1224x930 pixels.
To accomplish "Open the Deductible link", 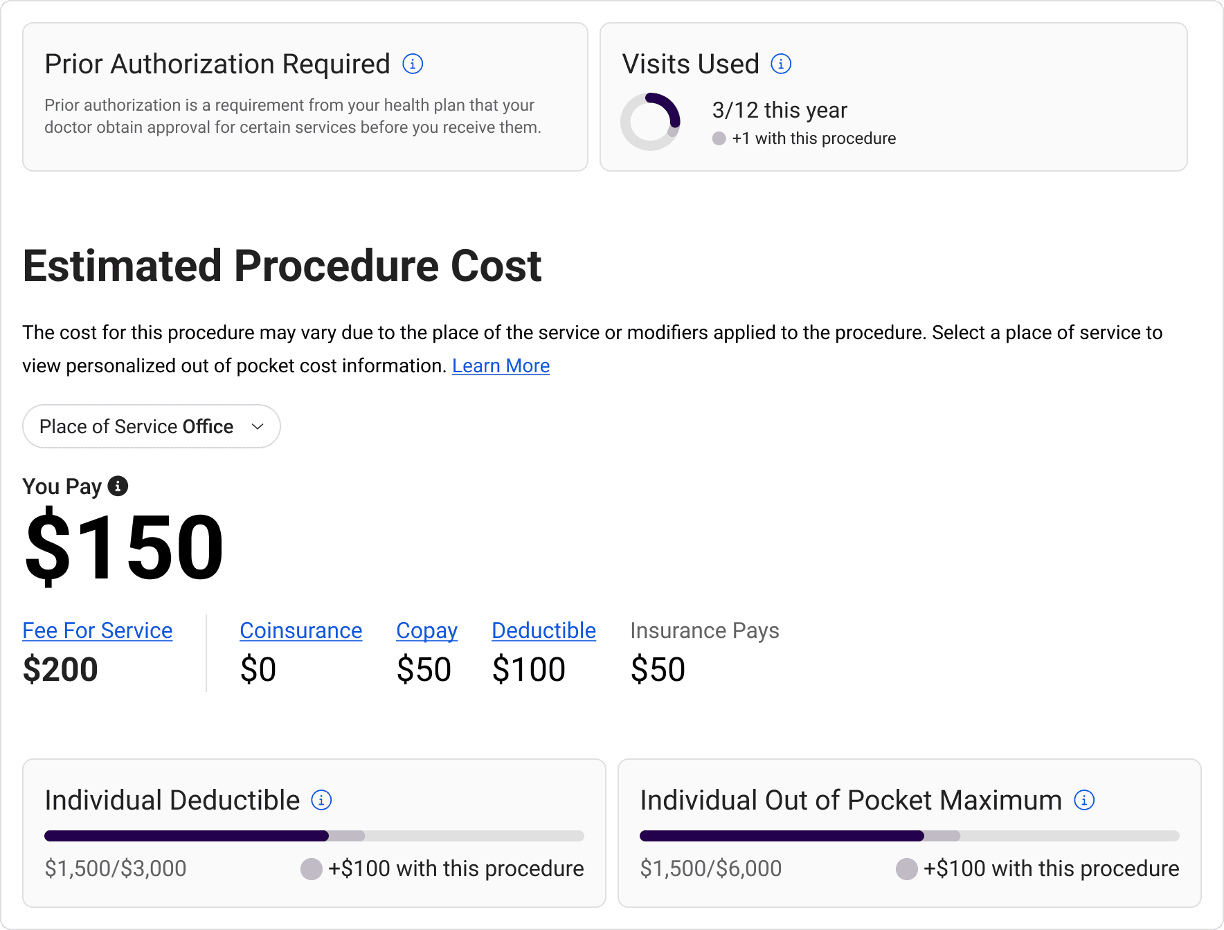I will pos(543,630).
